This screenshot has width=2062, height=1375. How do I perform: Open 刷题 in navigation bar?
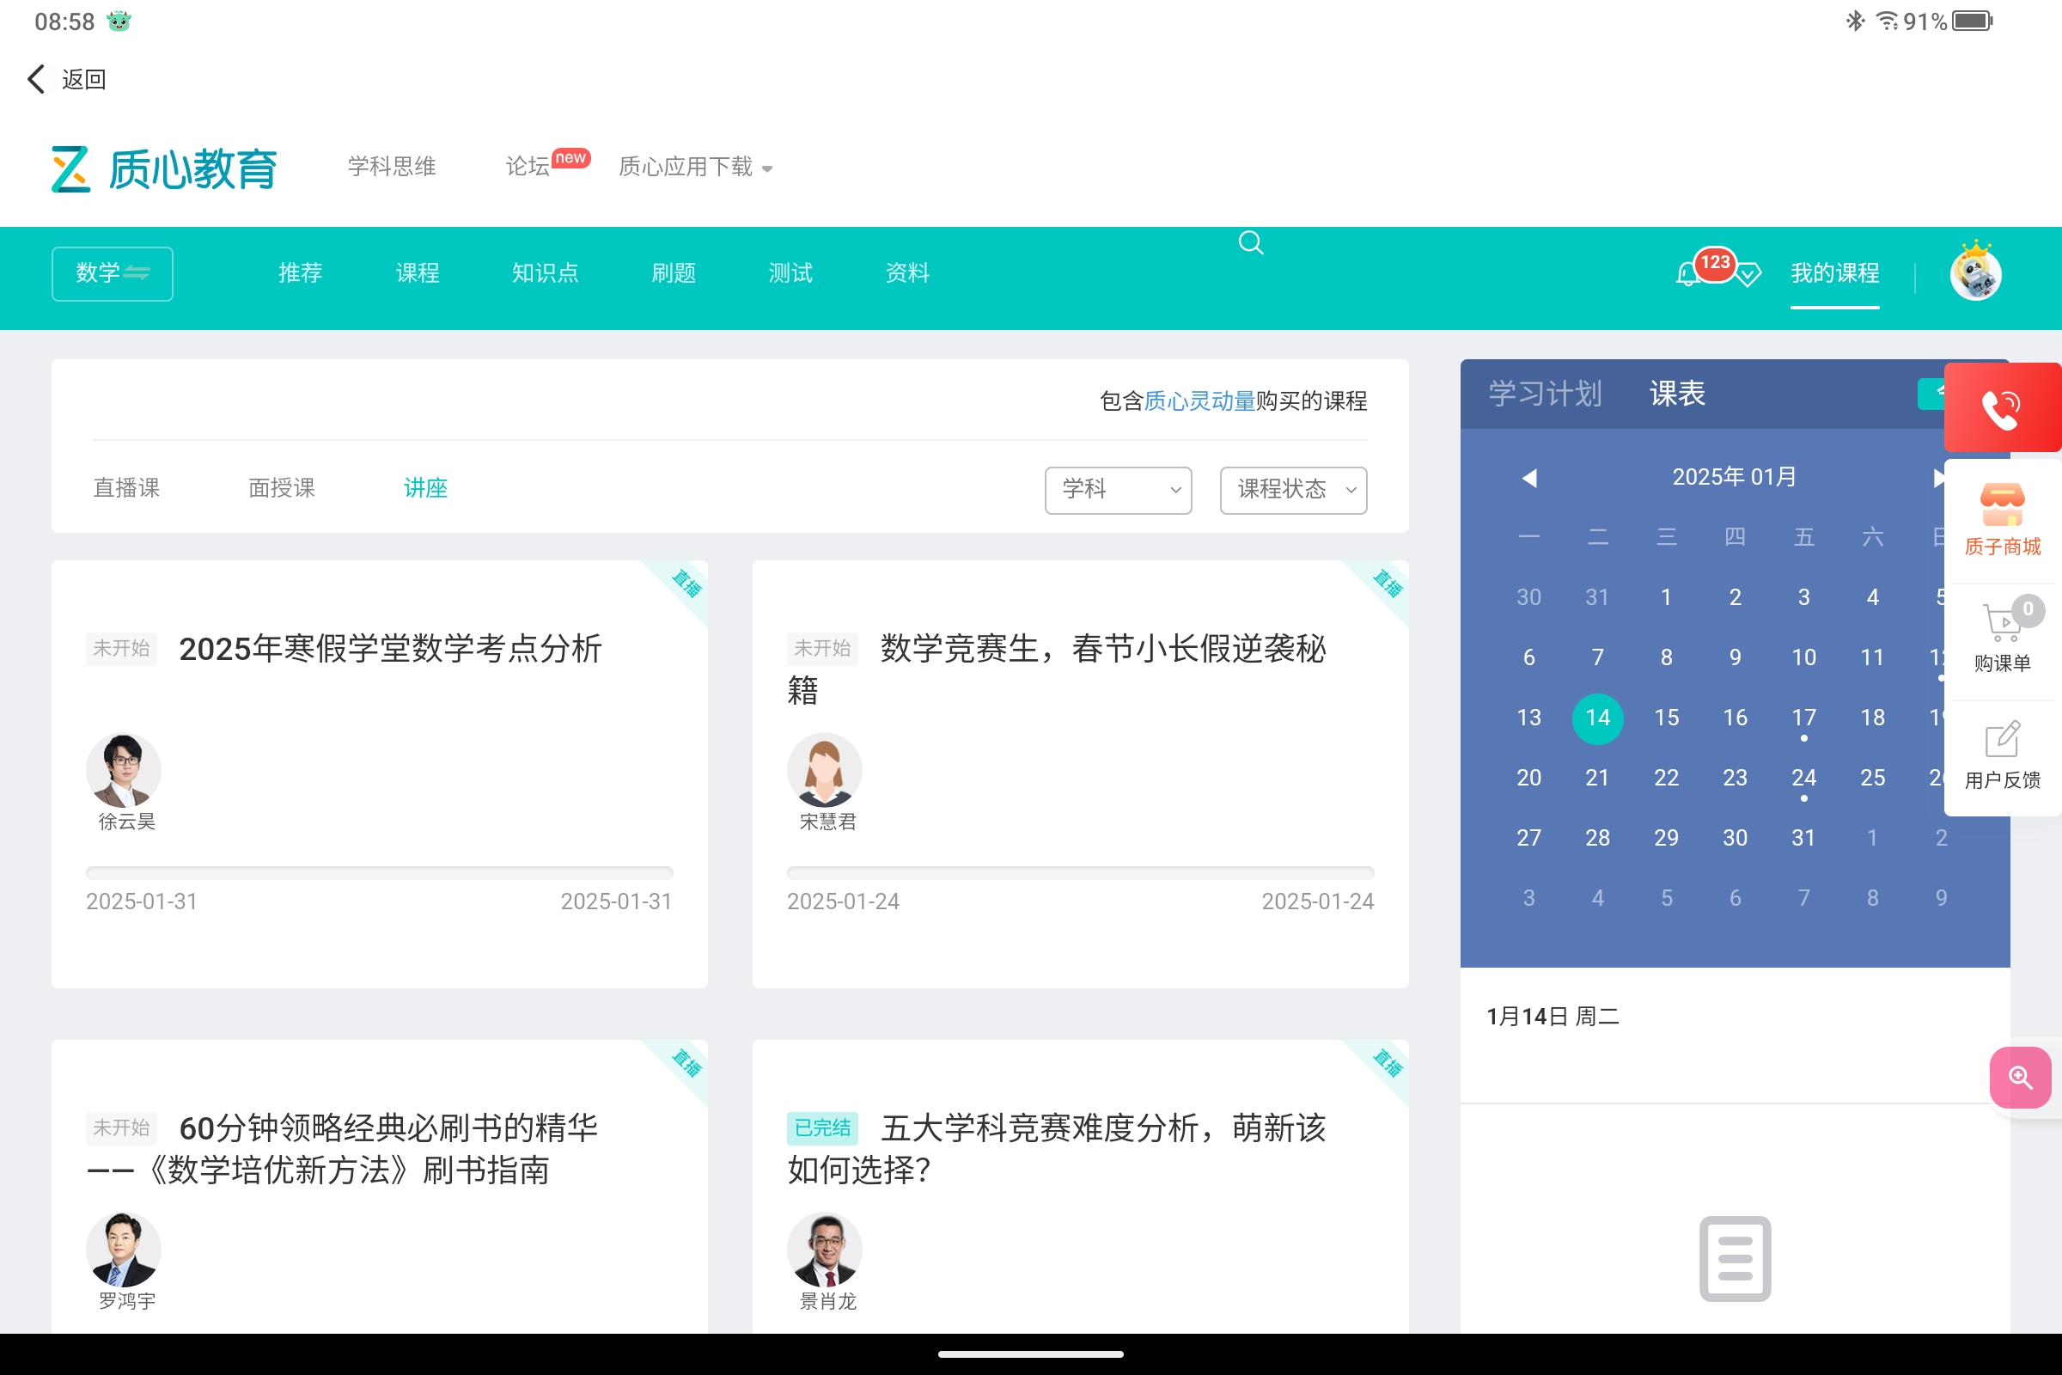pyautogui.click(x=674, y=273)
